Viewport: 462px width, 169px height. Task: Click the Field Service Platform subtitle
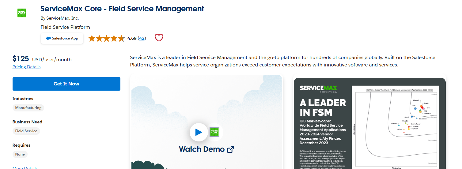(x=65, y=27)
